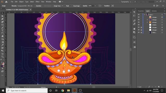The width and height of the screenshot is (166, 93).
Task: Open the File menu
Action: click(12, 2)
